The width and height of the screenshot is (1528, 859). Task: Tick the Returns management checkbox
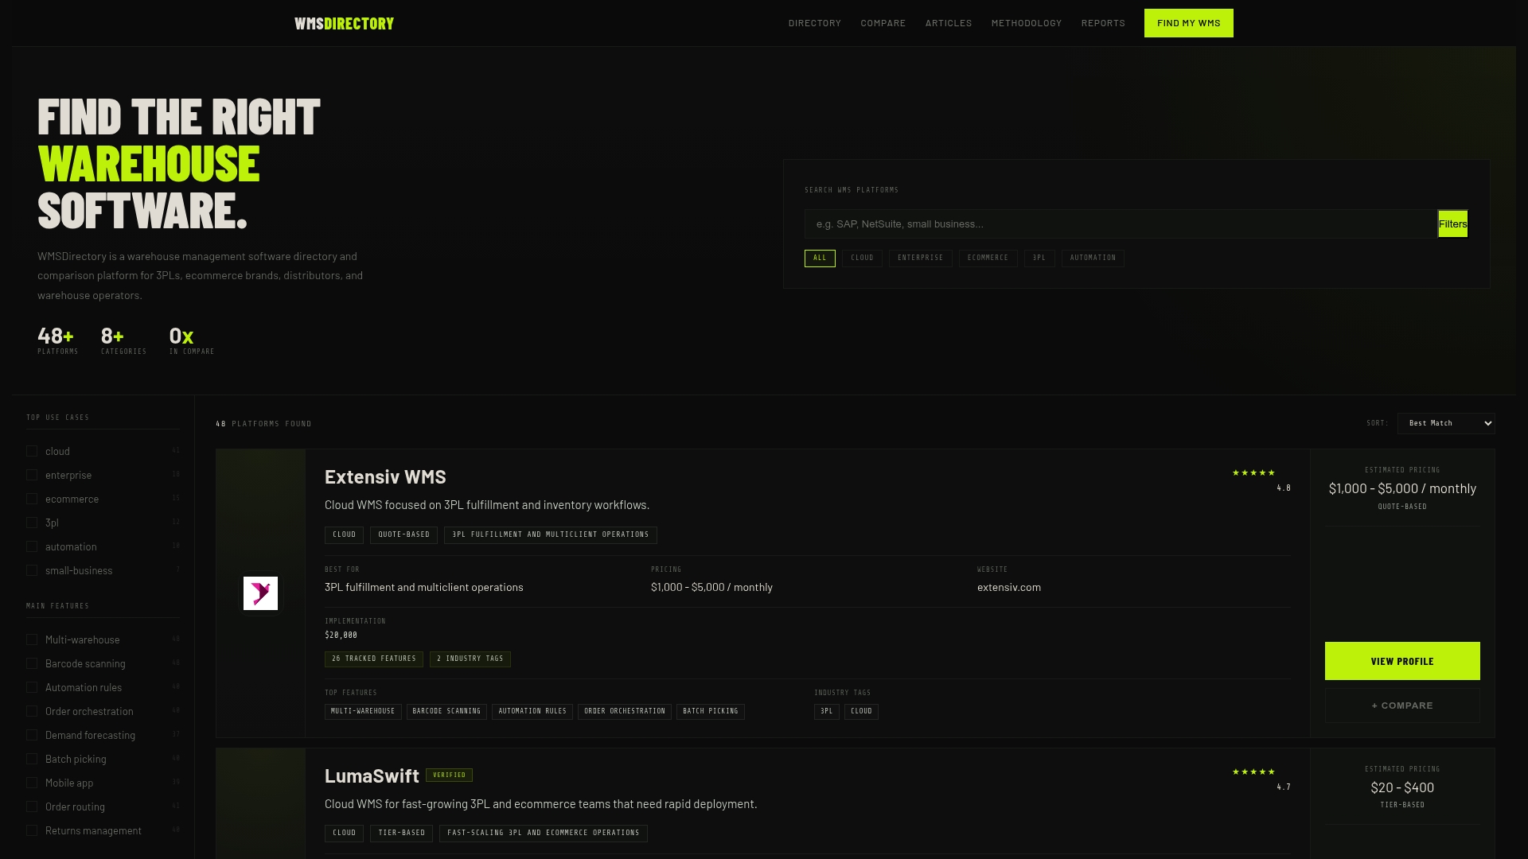click(x=32, y=831)
